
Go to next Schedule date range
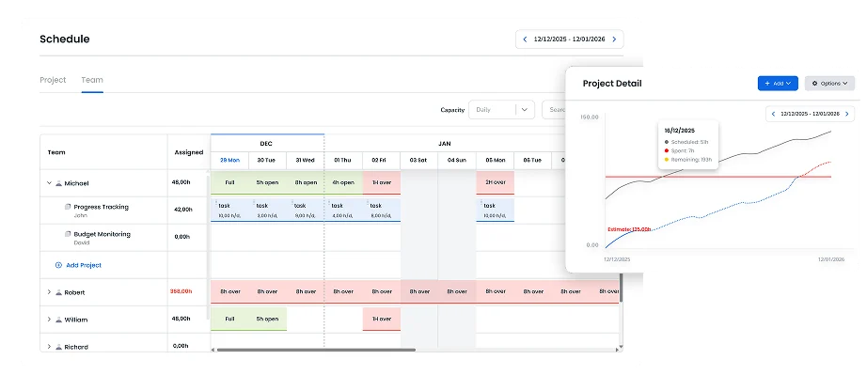(614, 39)
